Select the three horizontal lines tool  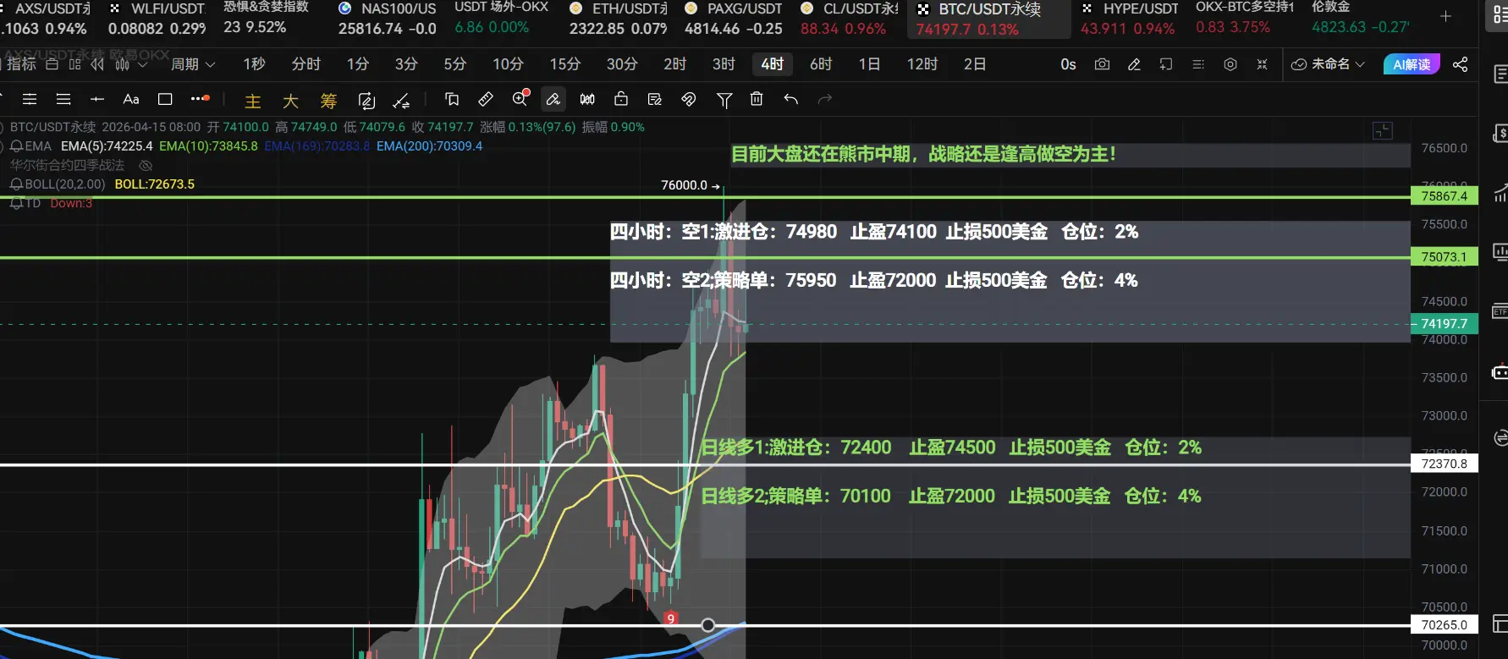tap(63, 99)
